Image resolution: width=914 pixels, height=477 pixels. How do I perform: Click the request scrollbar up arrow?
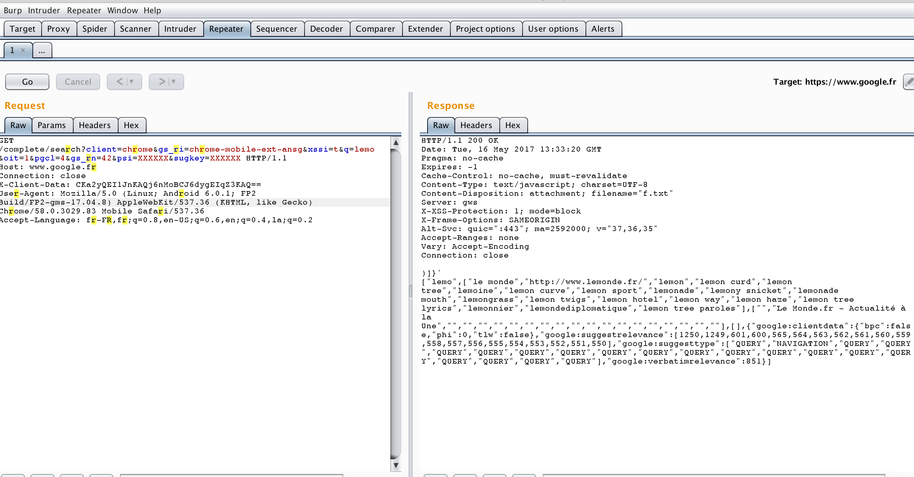click(396, 142)
